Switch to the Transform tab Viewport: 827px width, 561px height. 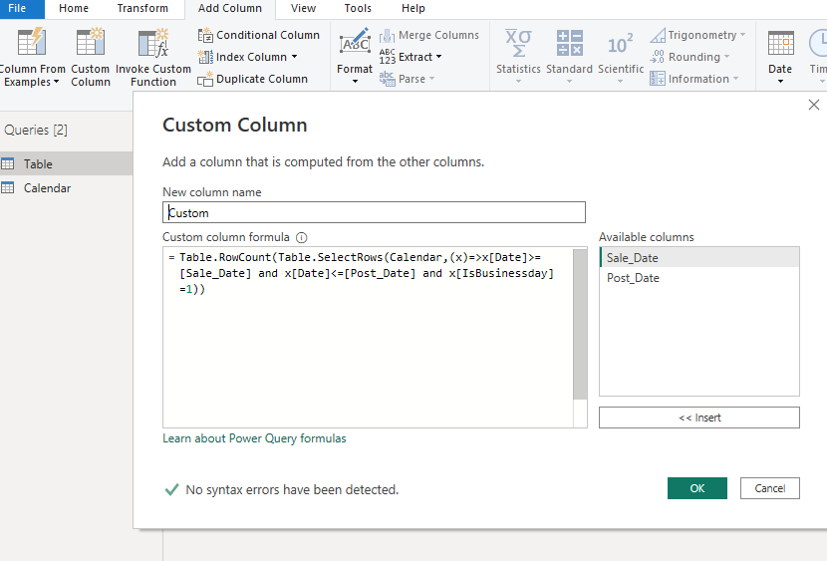pos(142,8)
